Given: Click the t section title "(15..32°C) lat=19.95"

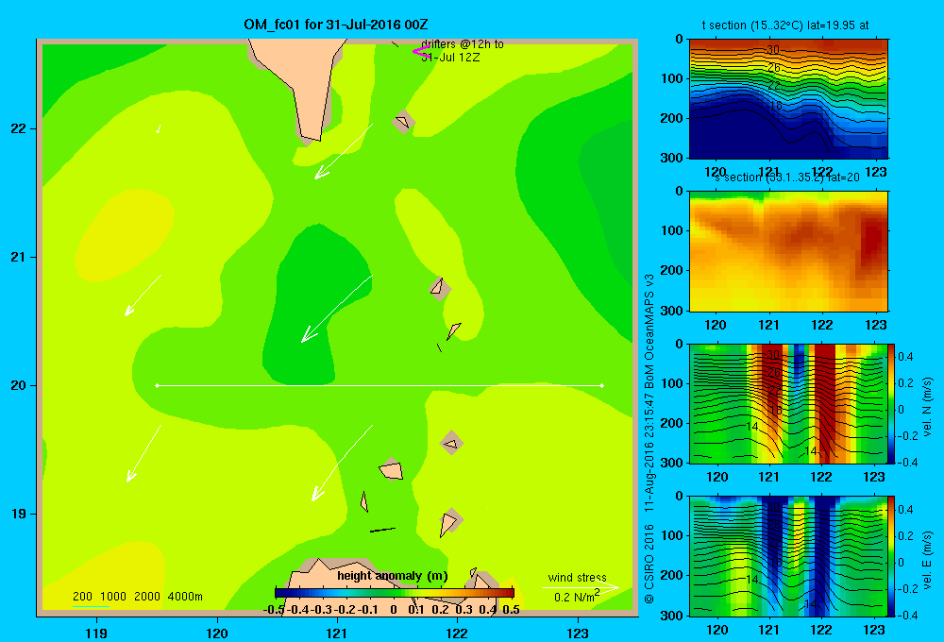Looking at the screenshot, I should click(795, 25).
